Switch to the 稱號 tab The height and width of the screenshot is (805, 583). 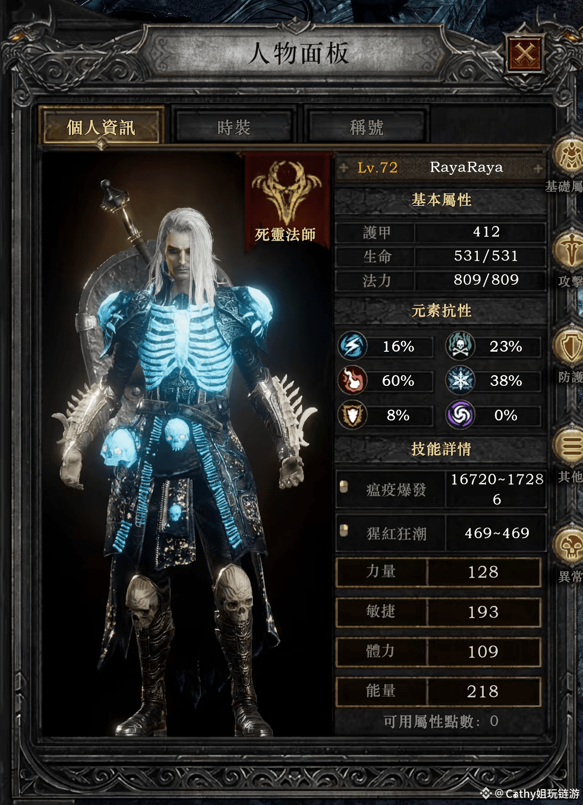tap(367, 127)
